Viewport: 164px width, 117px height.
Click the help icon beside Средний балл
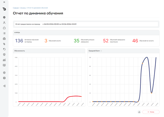(101, 51)
